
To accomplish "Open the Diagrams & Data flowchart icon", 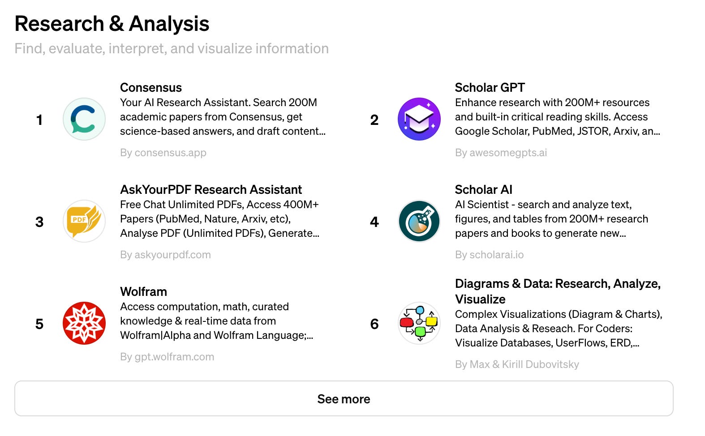I will pos(419,323).
